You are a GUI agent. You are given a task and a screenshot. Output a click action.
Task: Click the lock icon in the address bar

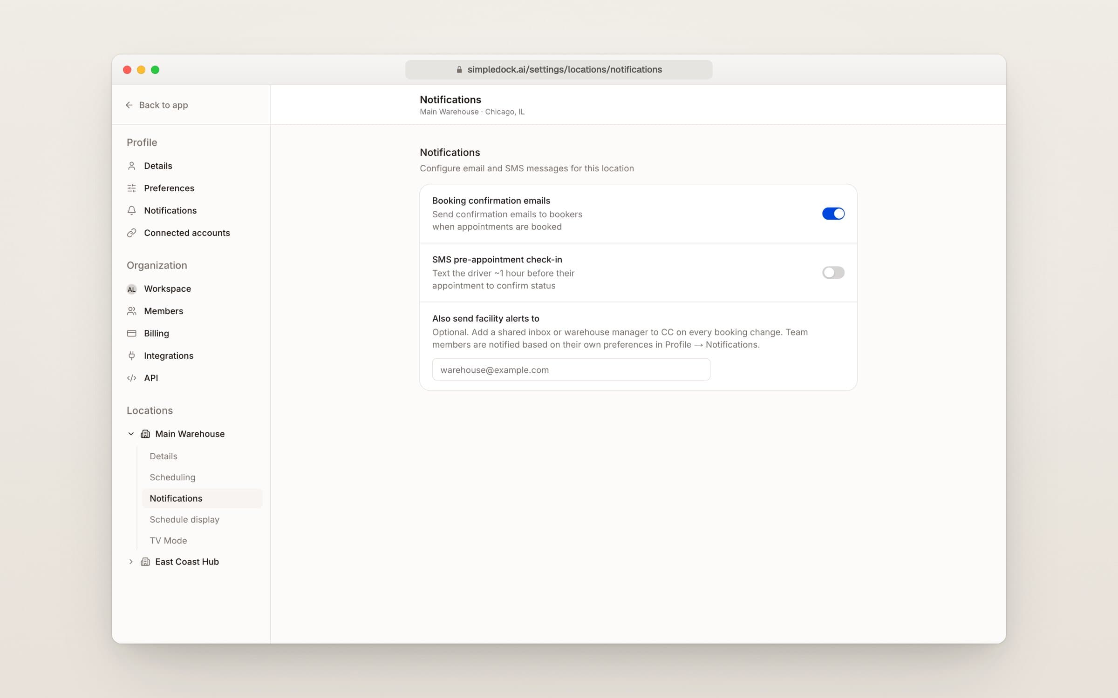[459, 69]
